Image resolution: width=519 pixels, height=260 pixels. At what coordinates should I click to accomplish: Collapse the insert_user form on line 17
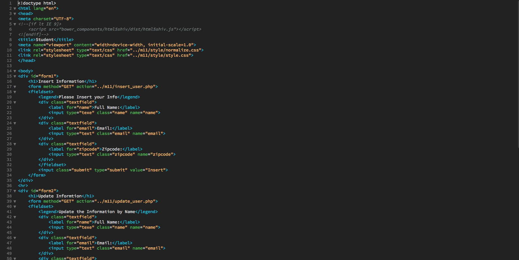pyautogui.click(x=15, y=87)
